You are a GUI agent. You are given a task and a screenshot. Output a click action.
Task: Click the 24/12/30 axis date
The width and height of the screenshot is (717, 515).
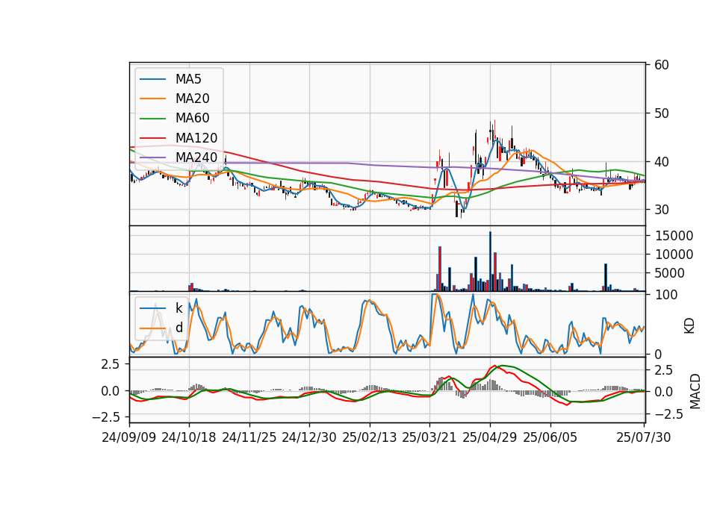(x=309, y=437)
